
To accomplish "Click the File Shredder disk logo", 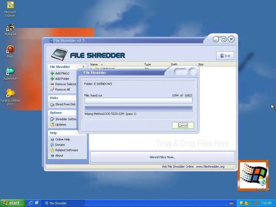I will click(x=59, y=54).
